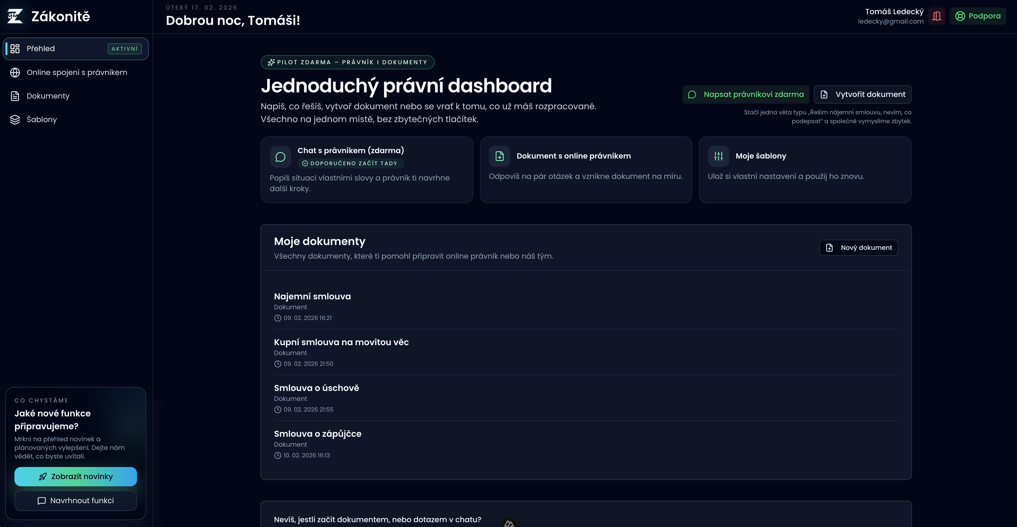Open Online spojení s právníkem menu item
Screen dimensions: 1017x527
(77, 73)
